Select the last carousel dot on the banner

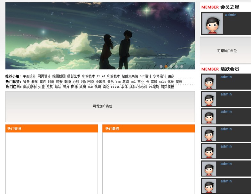pos(182,66)
